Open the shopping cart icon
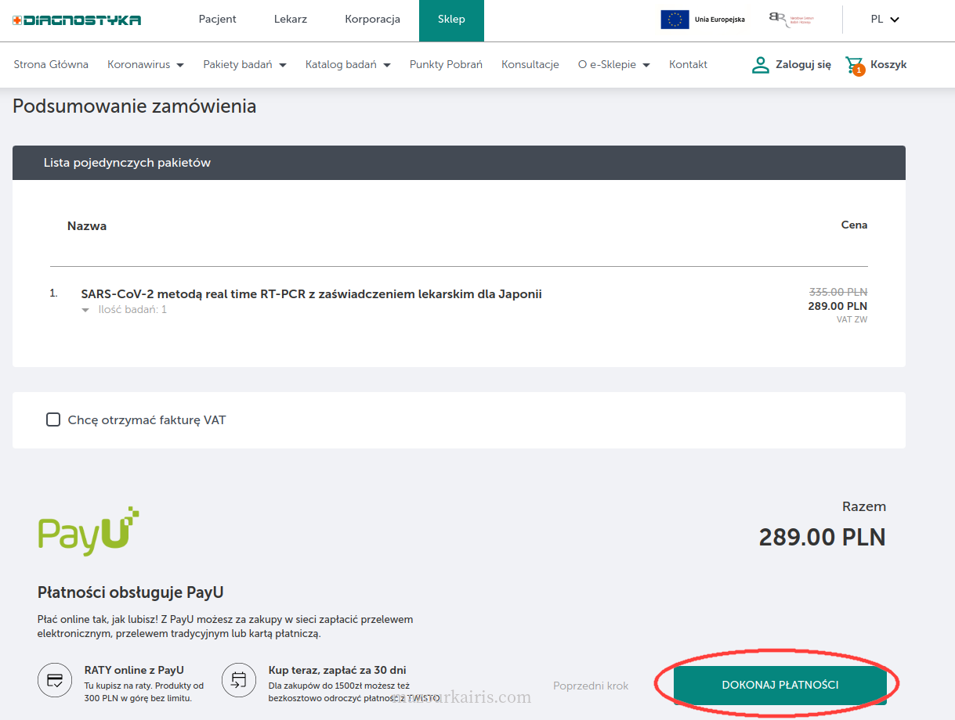The image size is (955, 720). [855, 65]
